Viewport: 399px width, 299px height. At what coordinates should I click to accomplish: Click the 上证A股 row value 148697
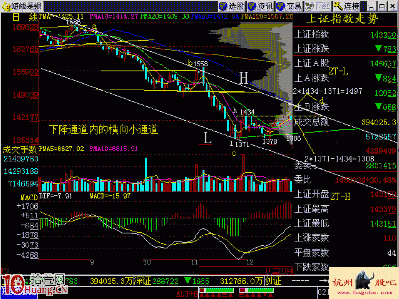point(383,64)
